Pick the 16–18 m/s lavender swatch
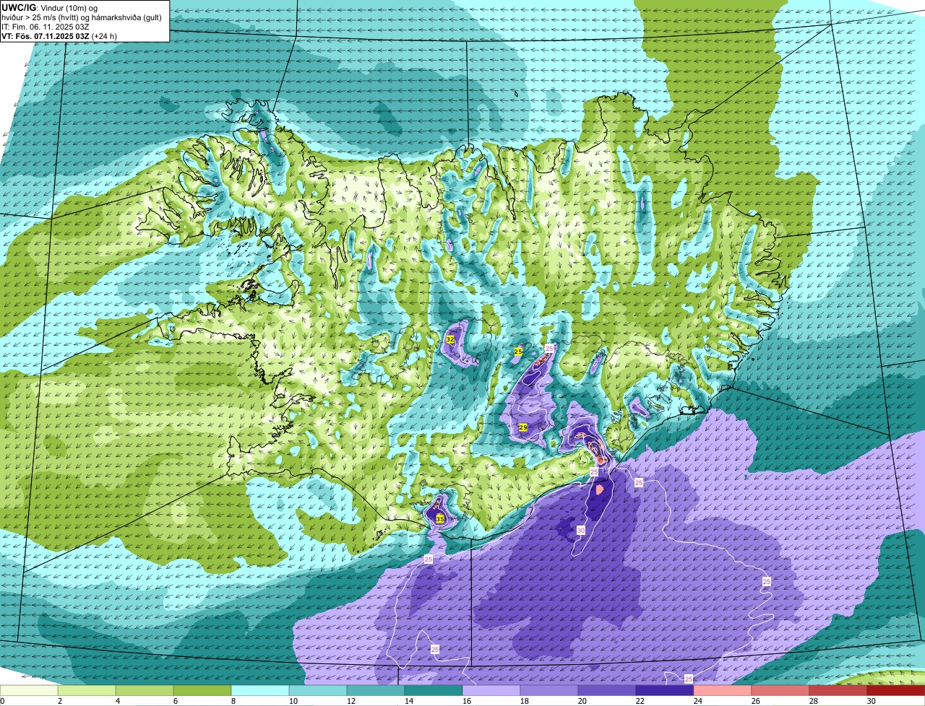Image resolution: width=925 pixels, height=706 pixels. [491, 691]
